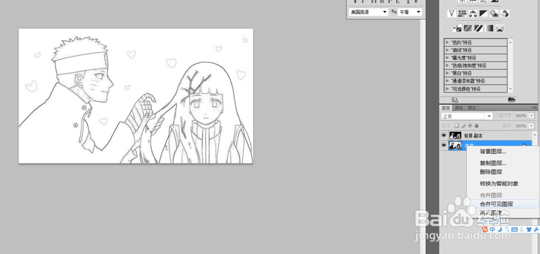This screenshot has width=540, height=254.
Task: Expand the "黑白"预设 list
Action: tap(448, 73)
